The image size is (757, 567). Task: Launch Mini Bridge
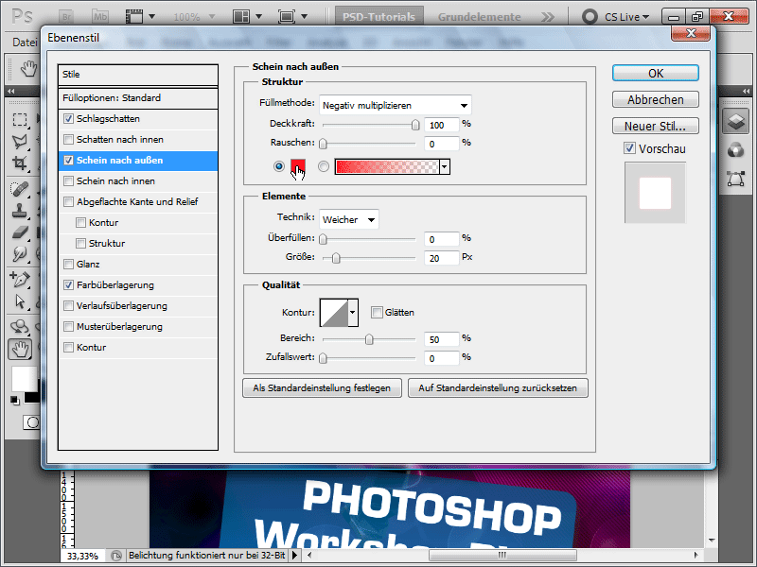click(x=100, y=17)
